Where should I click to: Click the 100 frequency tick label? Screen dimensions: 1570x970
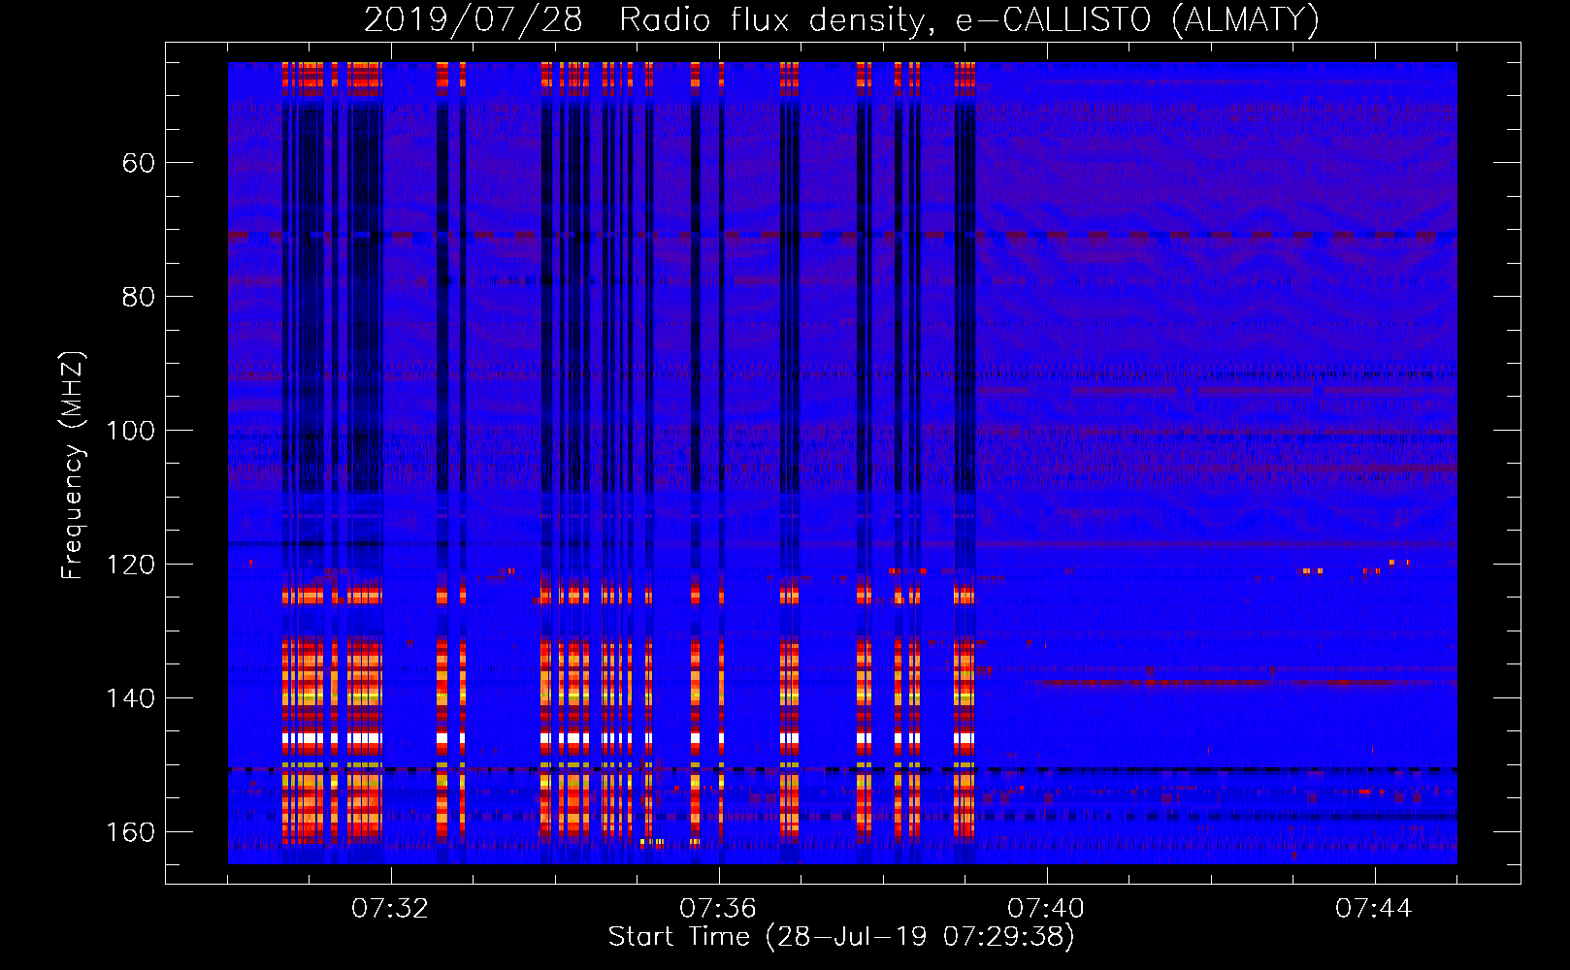click(131, 431)
